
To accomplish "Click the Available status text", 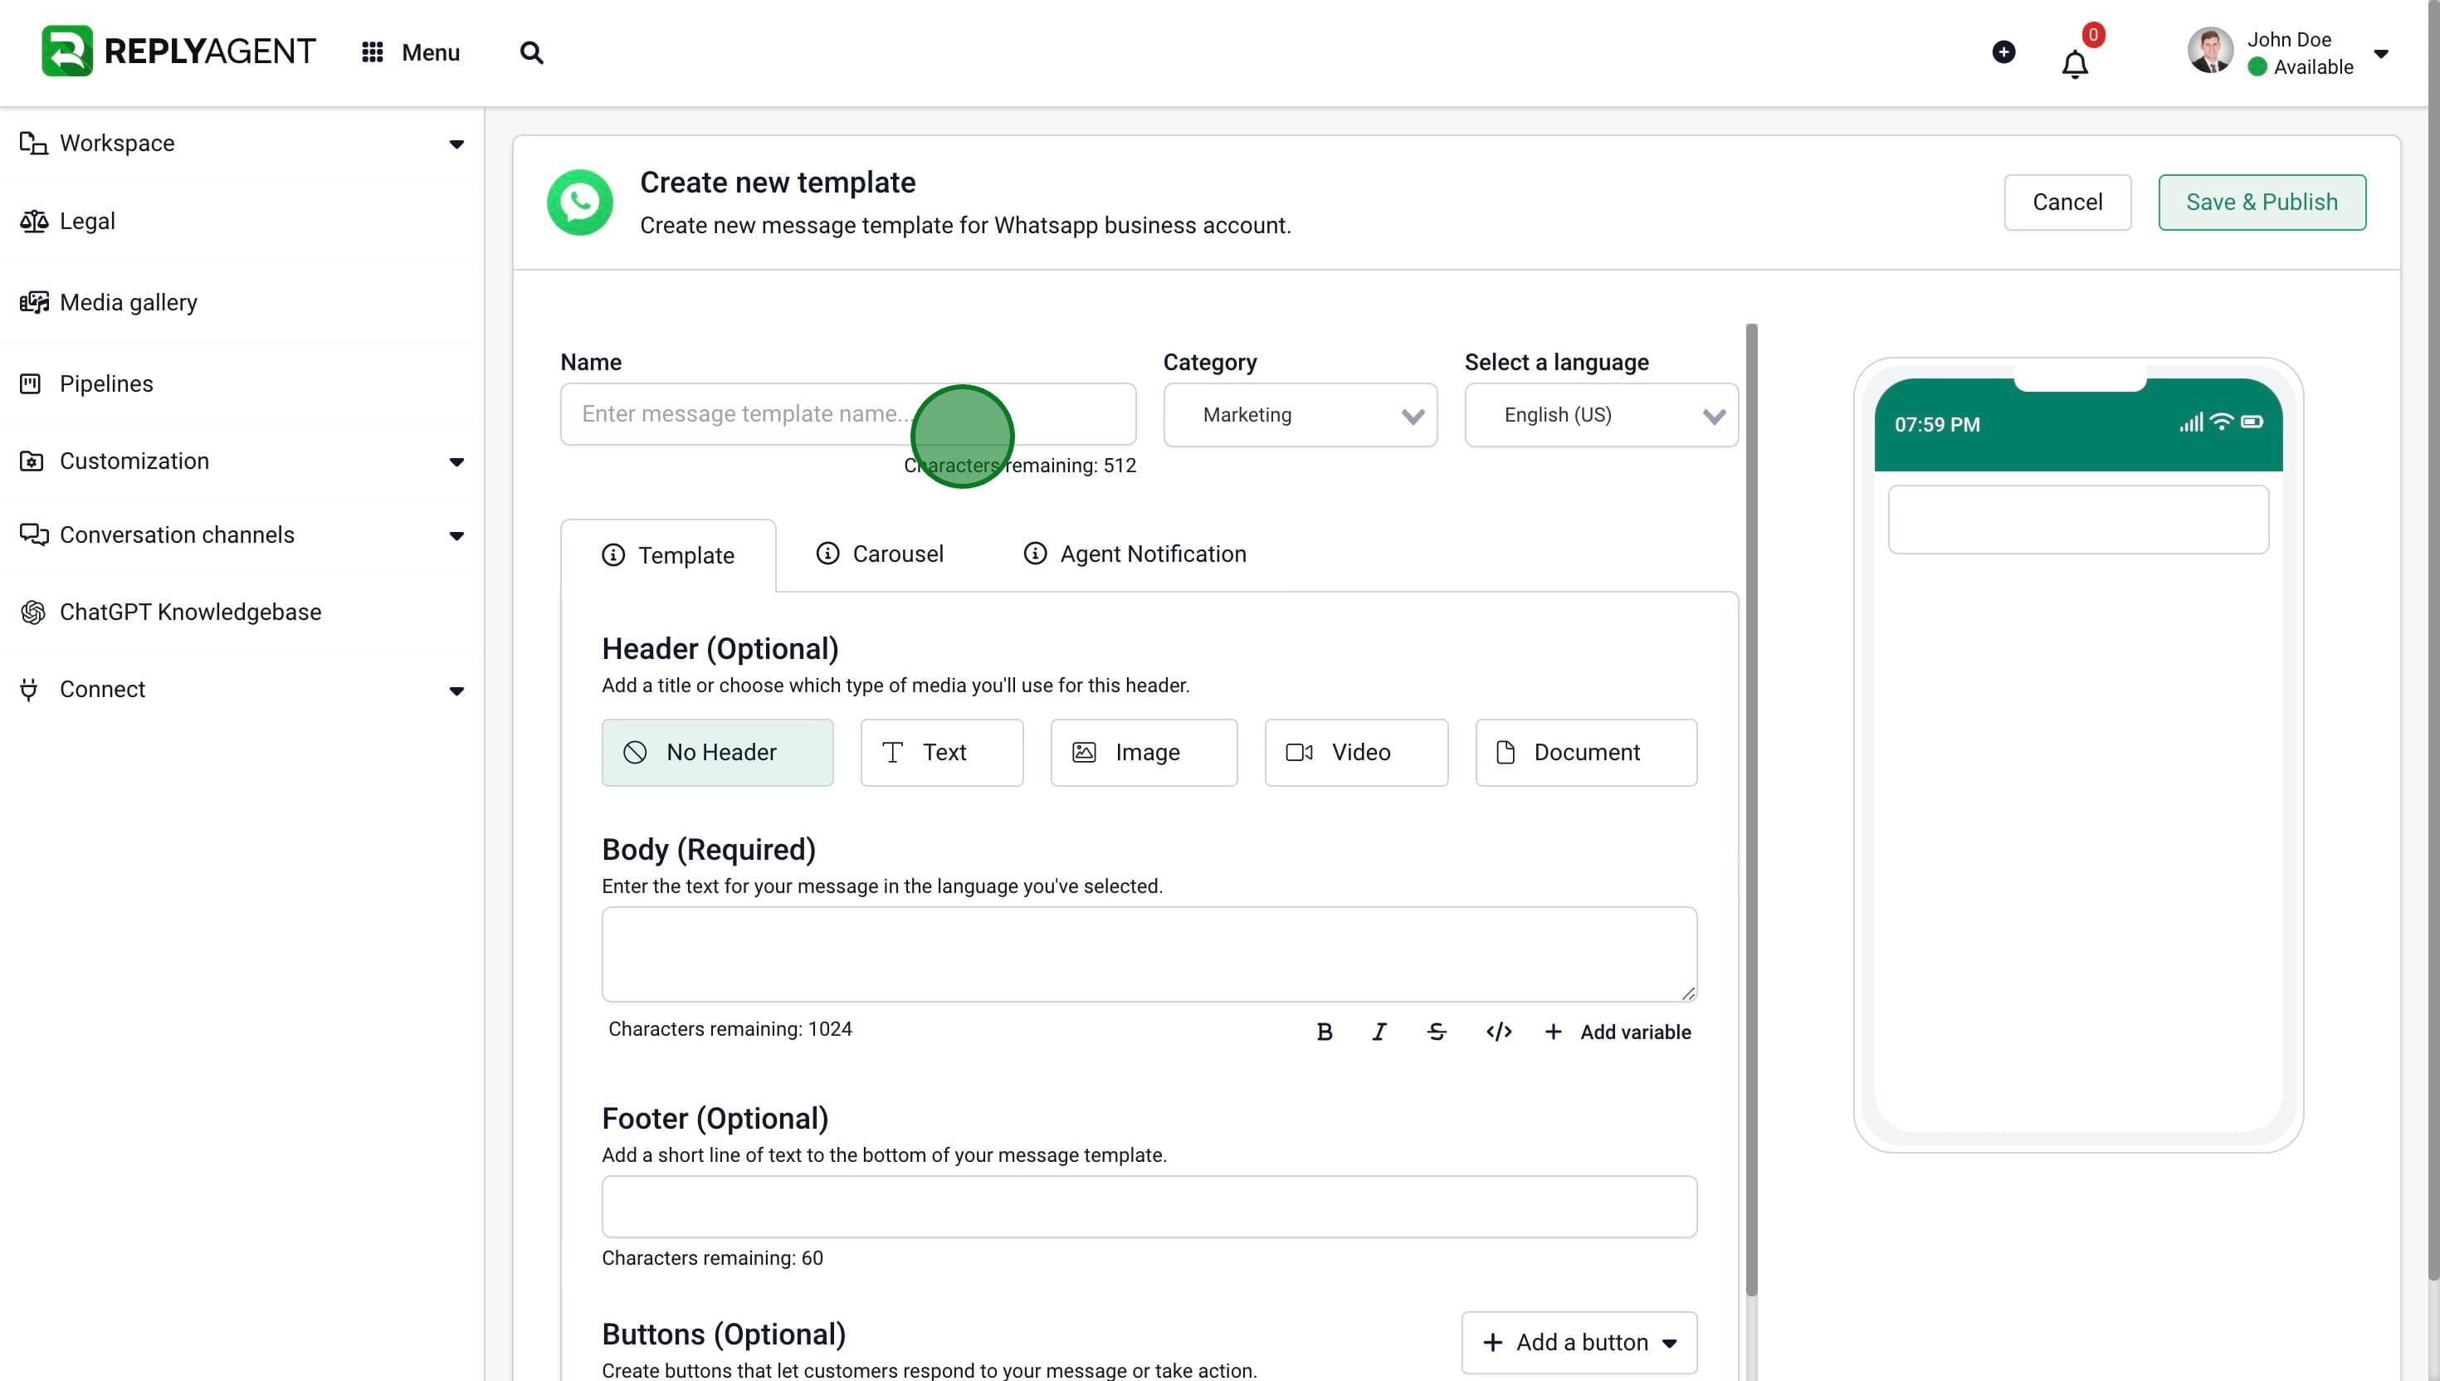I will pos(2312,66).
